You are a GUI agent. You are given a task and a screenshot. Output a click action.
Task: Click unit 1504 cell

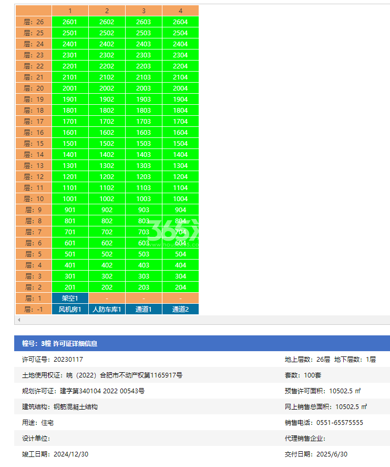pyautogui.click(x=180, y=144)
